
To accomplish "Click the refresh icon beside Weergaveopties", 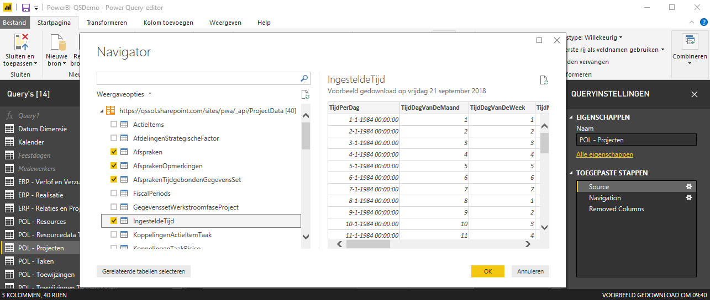I will pos(306,94).
